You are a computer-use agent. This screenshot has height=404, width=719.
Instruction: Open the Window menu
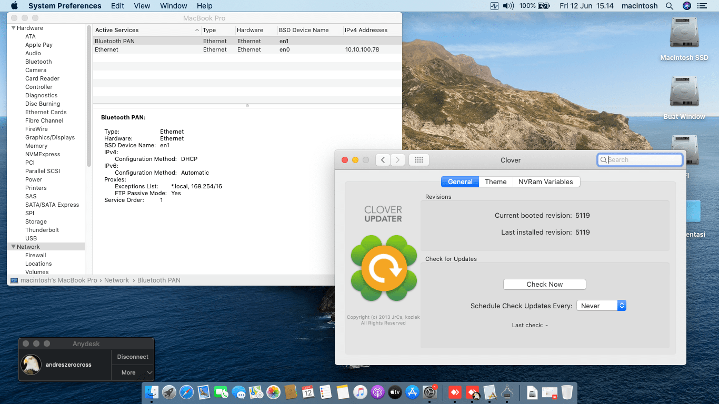(173, 6)
